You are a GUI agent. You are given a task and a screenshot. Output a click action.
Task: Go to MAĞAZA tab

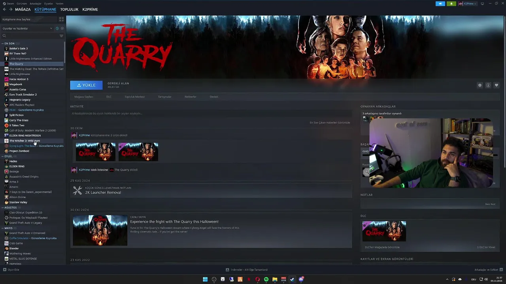tap(23, 9)
